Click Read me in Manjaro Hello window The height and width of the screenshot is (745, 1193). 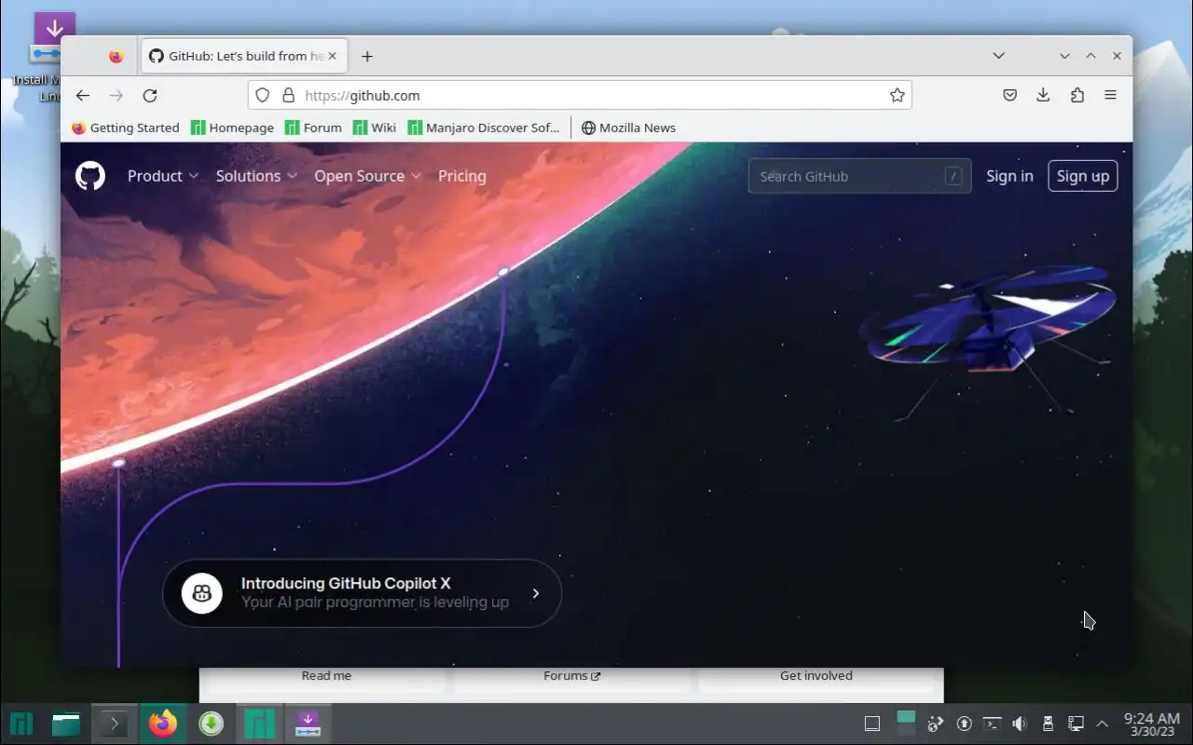(326, 676)
